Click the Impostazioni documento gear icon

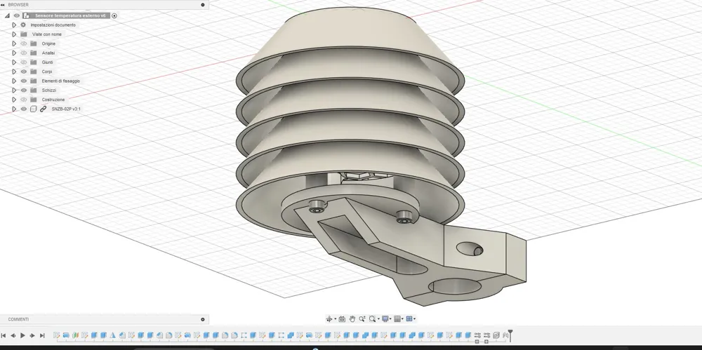point(23,25)
